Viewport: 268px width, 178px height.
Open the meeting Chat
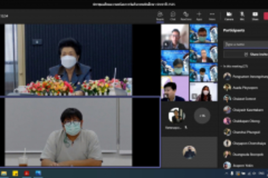point(173,16)
